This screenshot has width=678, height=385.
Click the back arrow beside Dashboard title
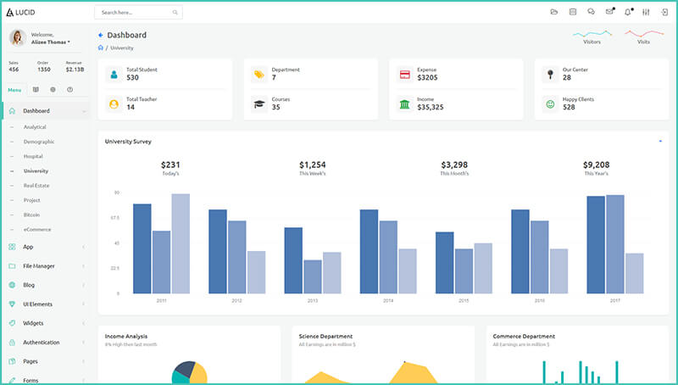[x=101, y=35]
